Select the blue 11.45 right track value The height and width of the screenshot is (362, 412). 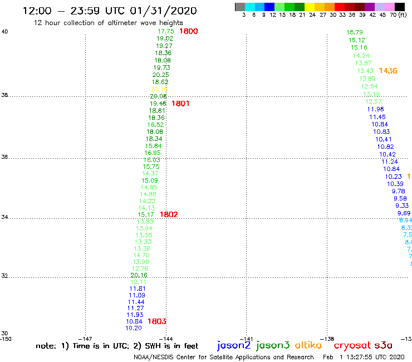(x=377, y=117)
